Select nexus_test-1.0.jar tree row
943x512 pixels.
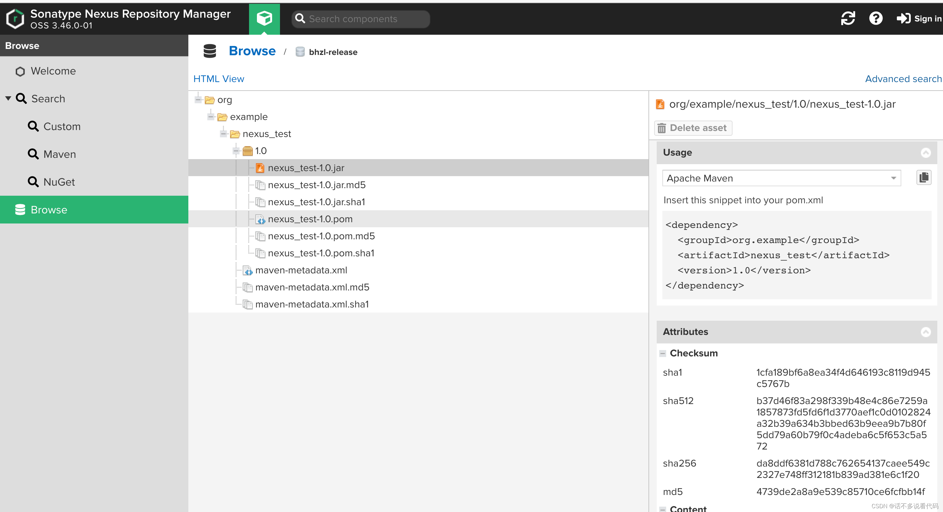pyautogui.click(x=418, y=168)
